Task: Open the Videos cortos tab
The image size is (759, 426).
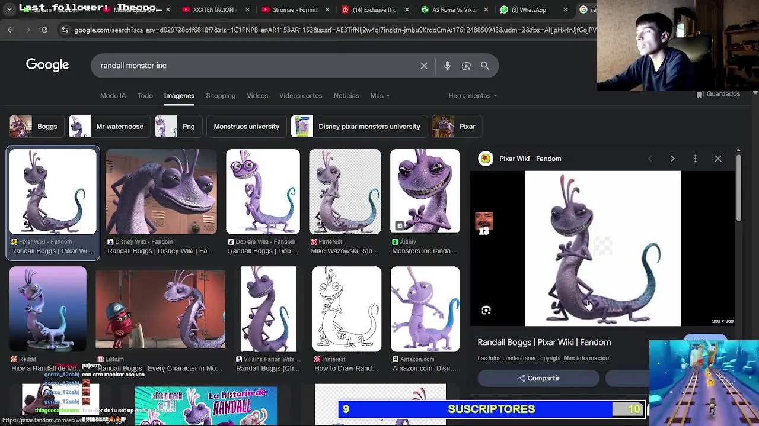Action: pos(301,95)
